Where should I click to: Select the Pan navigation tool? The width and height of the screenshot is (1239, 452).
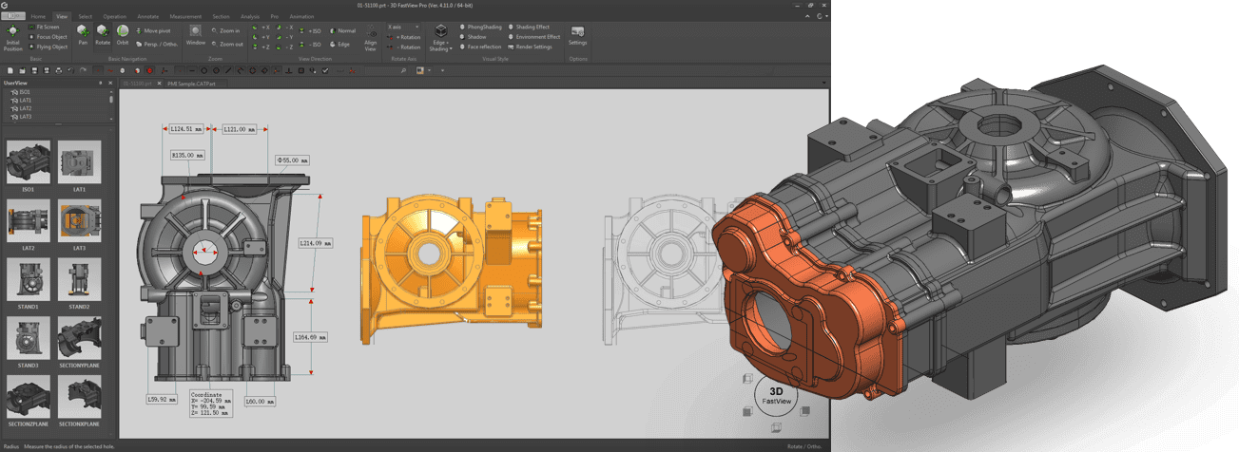(83, 35)
